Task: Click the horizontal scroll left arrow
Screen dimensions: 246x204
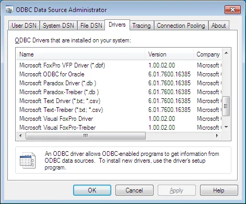Action: (20, 135)
